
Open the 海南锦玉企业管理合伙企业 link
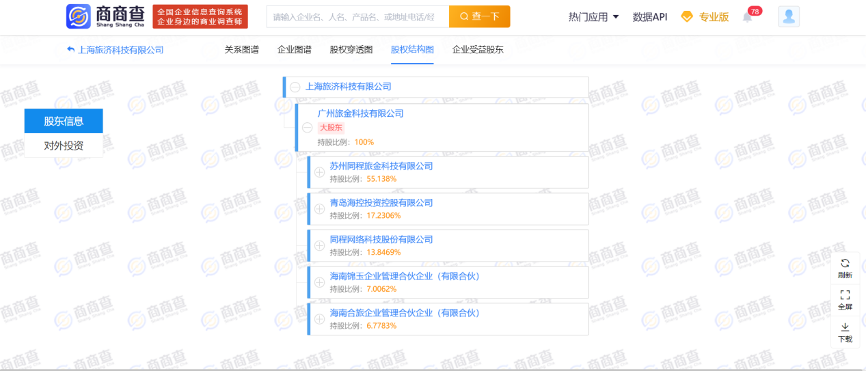[x=405, y=276]
